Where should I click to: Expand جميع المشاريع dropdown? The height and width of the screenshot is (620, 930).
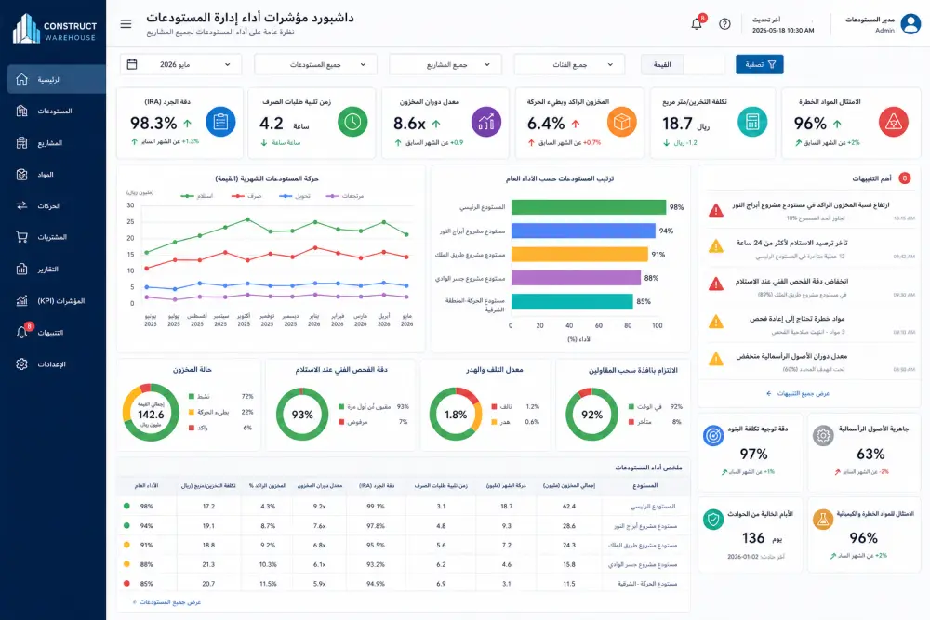[445, 65]
